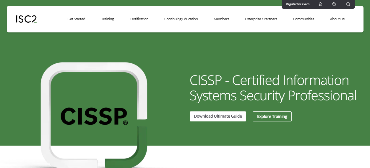
Task: Click Download Ultimate Guide button
Action: 218,116
